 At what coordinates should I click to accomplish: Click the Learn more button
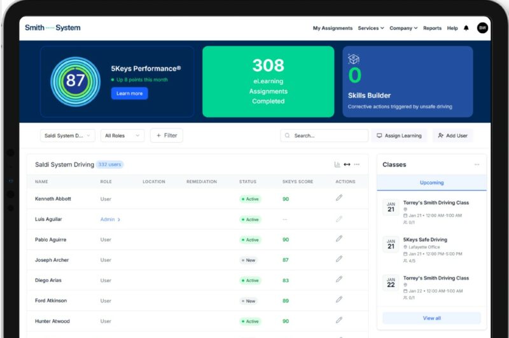click(x=130, y=93)
